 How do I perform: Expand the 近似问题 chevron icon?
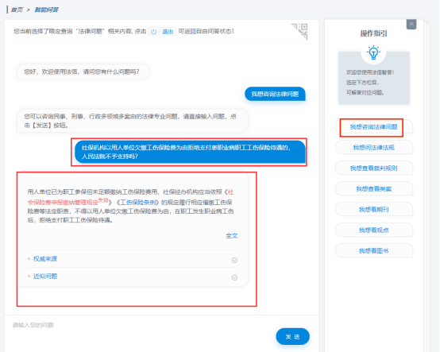[x=234, y=277]
